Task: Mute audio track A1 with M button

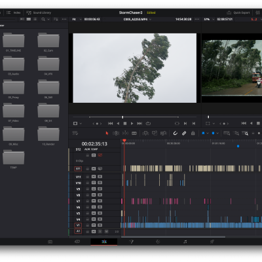Action: coord(106,231)
